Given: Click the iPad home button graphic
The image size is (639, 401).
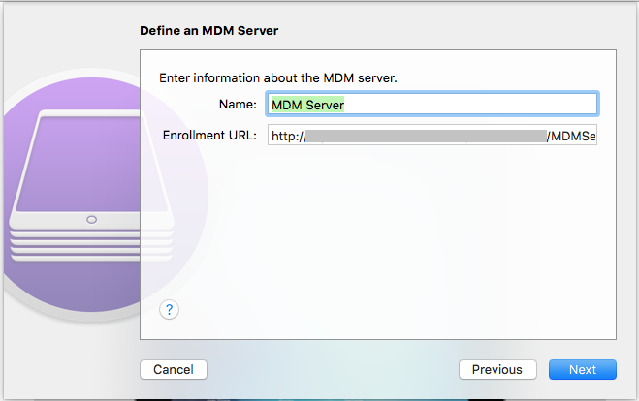Looking at the screenshot, I should click(x=92, y=220).
